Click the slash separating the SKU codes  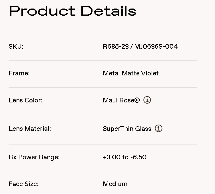coord(131,46)
